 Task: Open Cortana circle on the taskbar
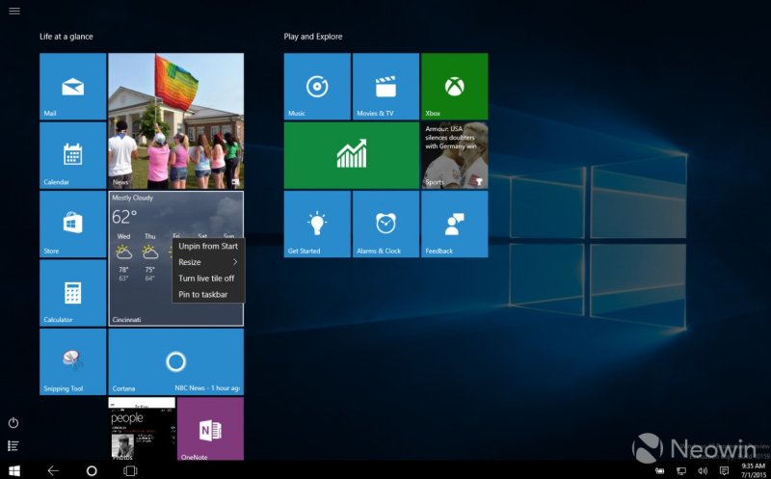pyautogui.click(x=92, y=470)
